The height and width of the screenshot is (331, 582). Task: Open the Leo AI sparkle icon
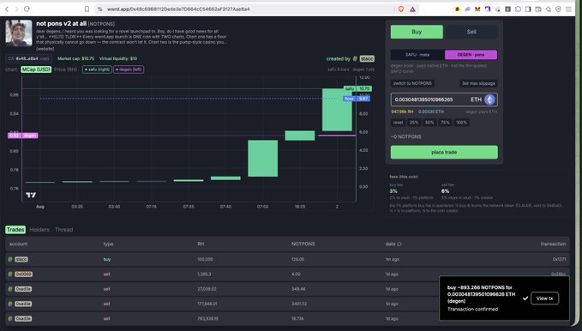(549, 9)
